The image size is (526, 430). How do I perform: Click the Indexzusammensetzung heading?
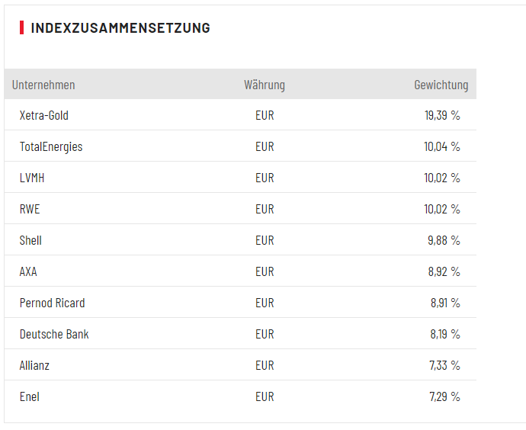120,28
